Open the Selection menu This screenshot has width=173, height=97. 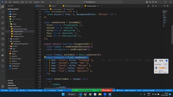pos(16,2)
